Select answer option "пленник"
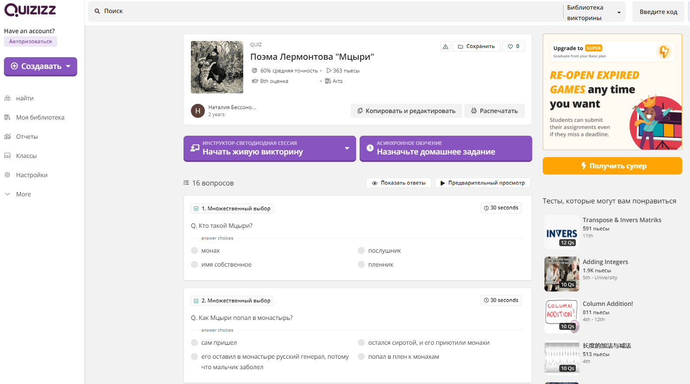The image size is (690, 384). point(361,264)
